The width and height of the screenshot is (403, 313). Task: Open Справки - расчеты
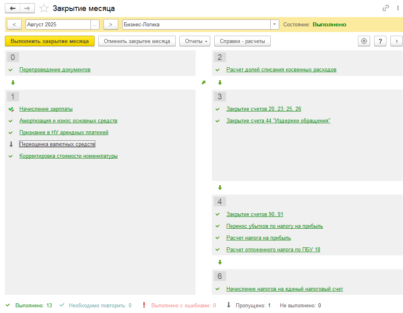(x=242, y=41)
